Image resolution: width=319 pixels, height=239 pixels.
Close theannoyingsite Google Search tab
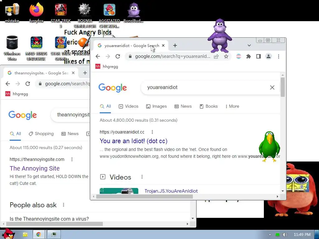pos(73,73)
